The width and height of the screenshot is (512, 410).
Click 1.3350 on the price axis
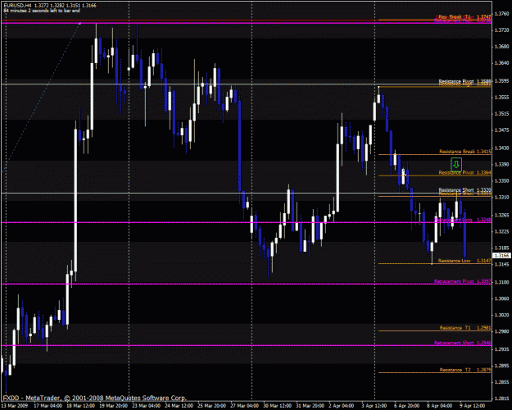502,180
